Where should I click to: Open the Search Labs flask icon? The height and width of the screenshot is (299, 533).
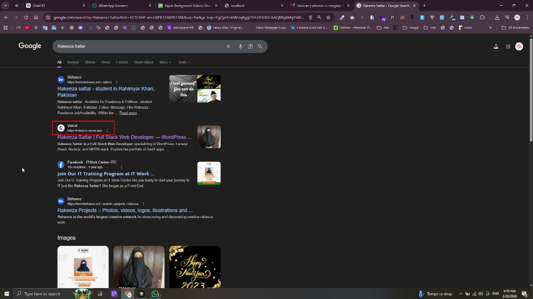tap(496, 47)
